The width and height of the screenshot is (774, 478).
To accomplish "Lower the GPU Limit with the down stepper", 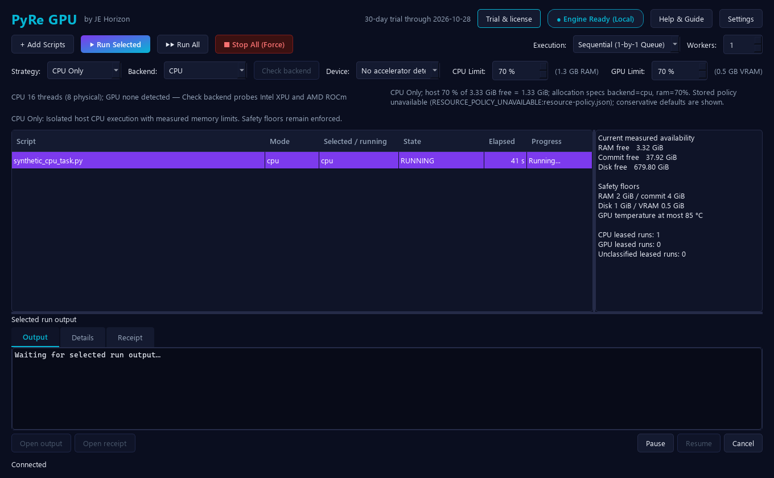I will 703,75.
